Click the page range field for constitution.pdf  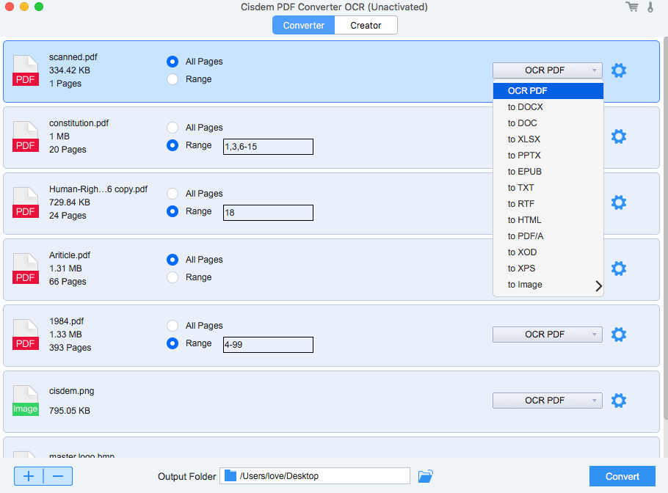tap(268, 147)
